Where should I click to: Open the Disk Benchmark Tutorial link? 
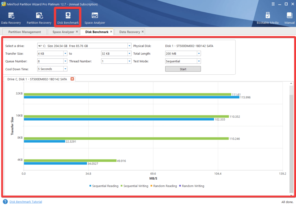[x=26, y=202]
